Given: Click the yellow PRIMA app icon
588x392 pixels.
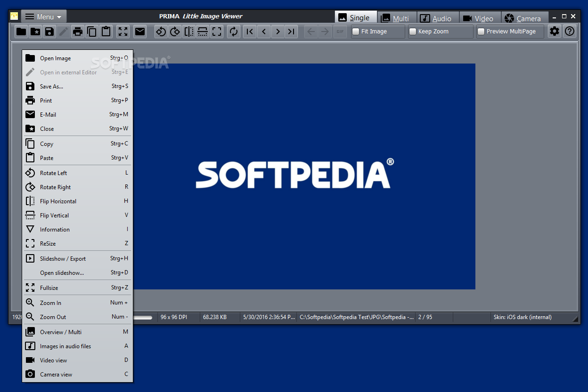Looking at the screenshot, I should tap(15, 16).
